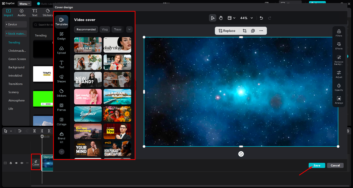Switch to the Import tab

coord(8,13)
